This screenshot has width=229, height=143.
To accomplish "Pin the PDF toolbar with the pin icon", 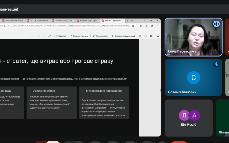I will (x=158, y=36).
